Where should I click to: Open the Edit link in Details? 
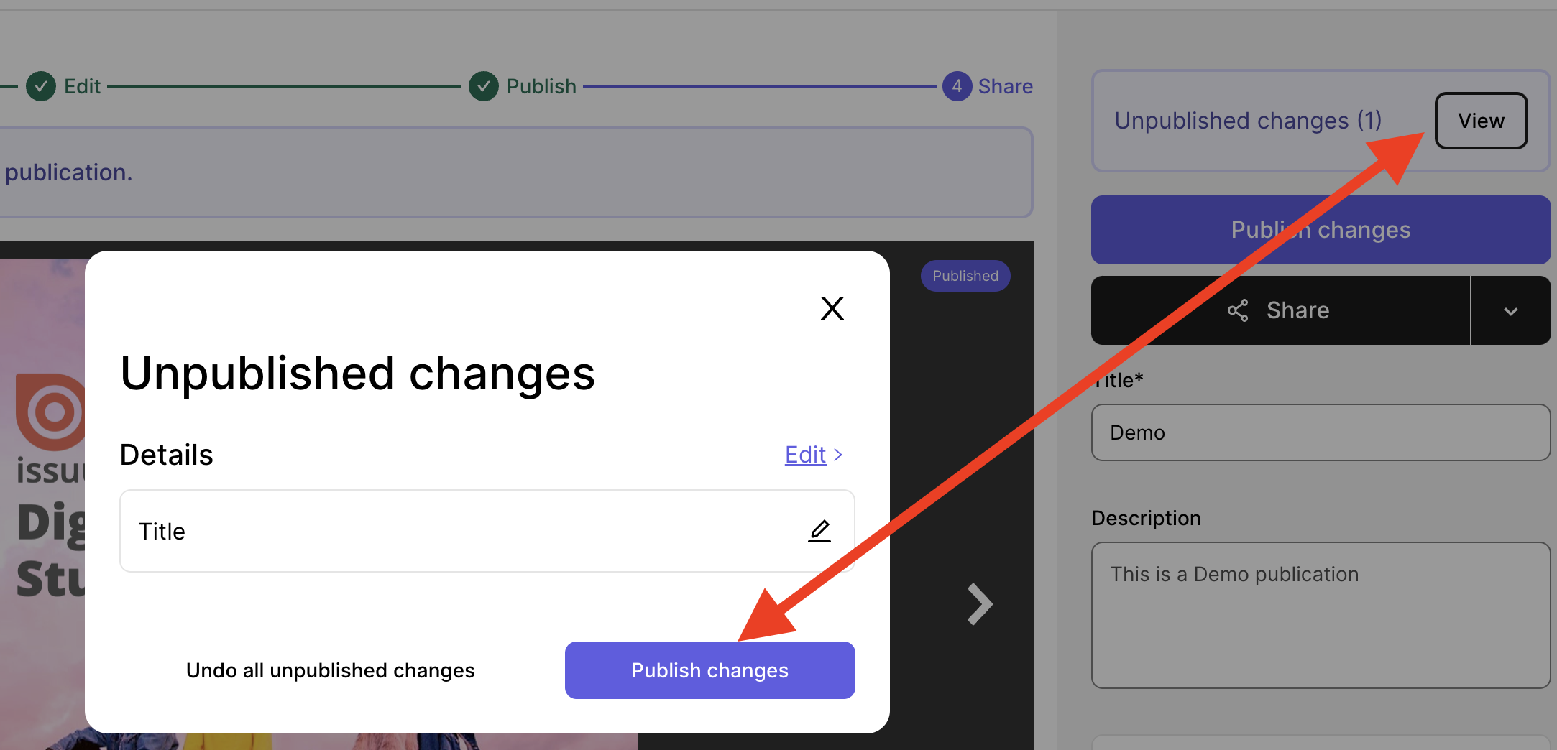[x=805, y=455]
